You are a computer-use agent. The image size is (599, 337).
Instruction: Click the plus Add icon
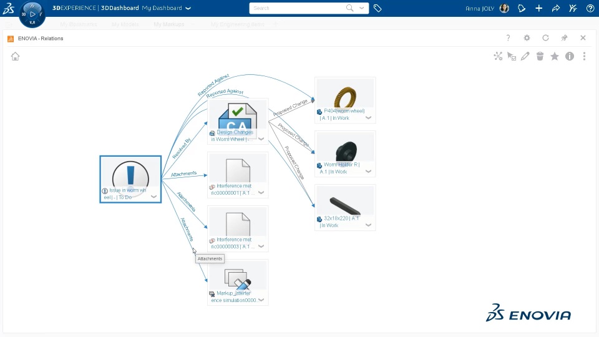pyautogui.click(x=538, y=8)
